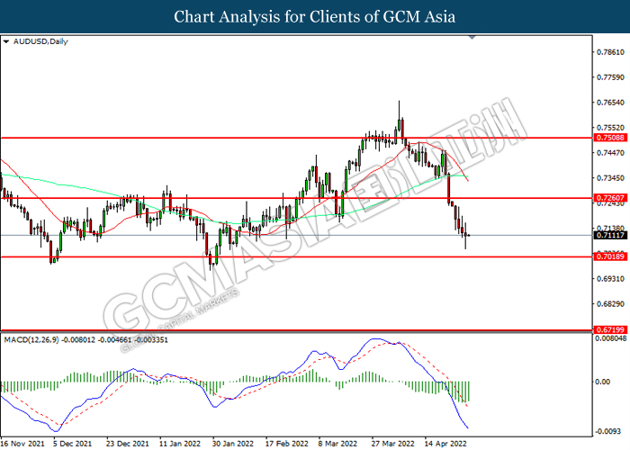The image size is (630, 450).
Task: Click the 0.68290 price axis value
Action: tap(611, 304)
